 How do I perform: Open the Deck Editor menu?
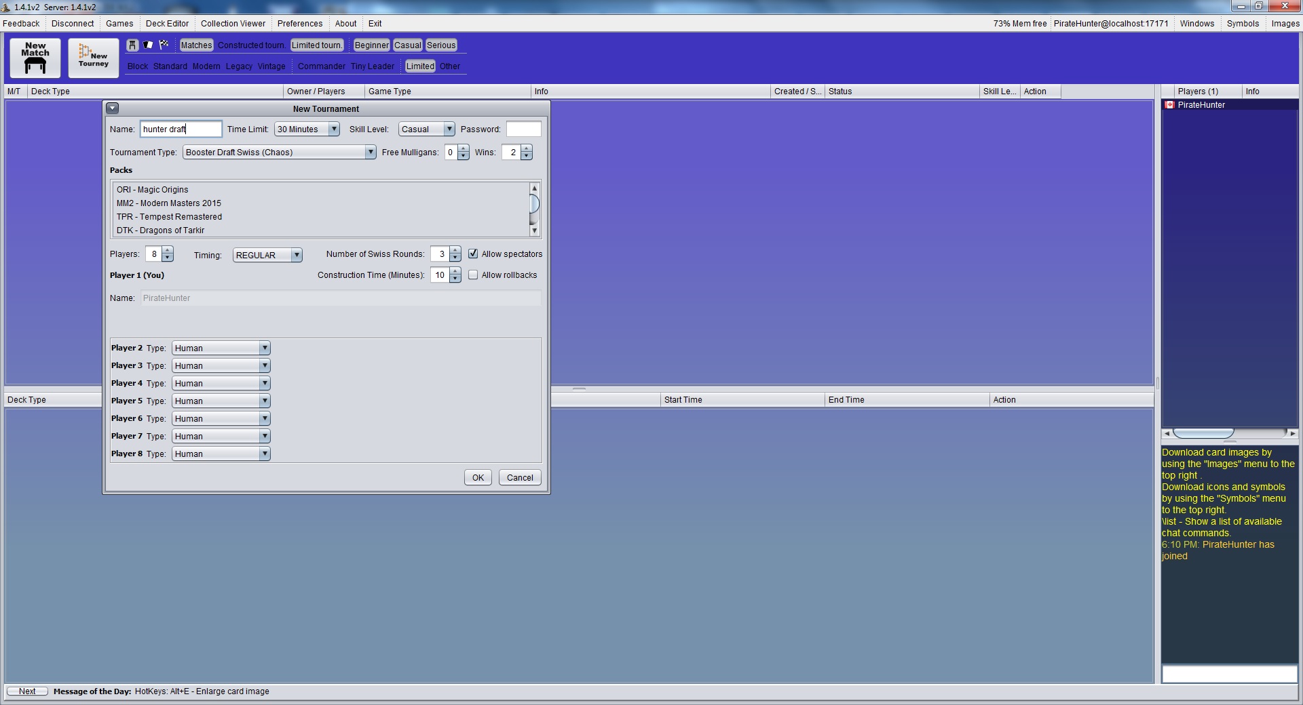pos(167,24)
